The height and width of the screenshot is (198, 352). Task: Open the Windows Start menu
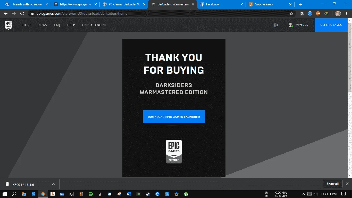tap(4, 194)
